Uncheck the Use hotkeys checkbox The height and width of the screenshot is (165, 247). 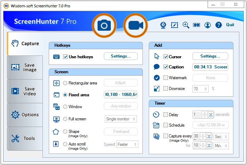(x=65, y=57)
